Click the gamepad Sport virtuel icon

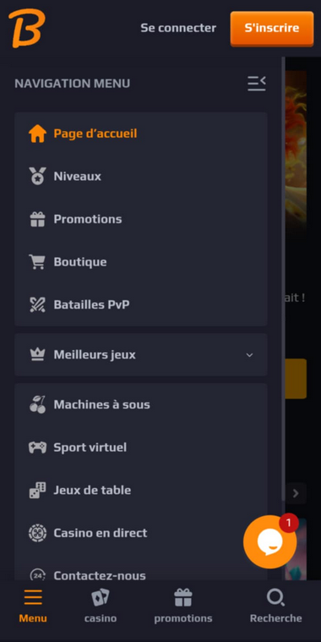point(37,447)
